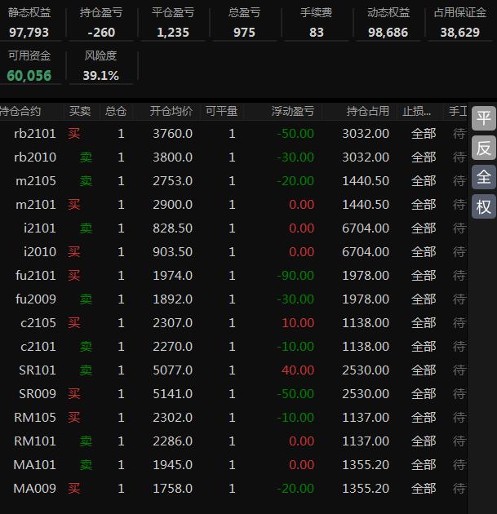Select the fu2101 contract row
497x514 pixels.
coord(233,276)
